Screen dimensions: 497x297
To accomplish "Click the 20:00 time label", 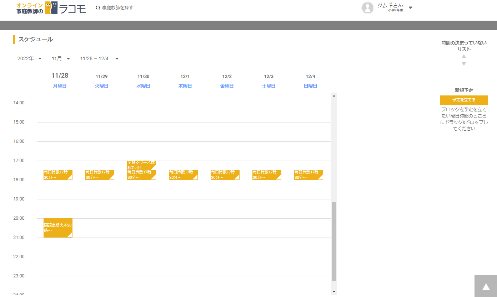I will point(19,218).
